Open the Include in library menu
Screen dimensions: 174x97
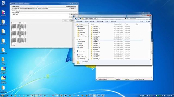click(89, 22)
